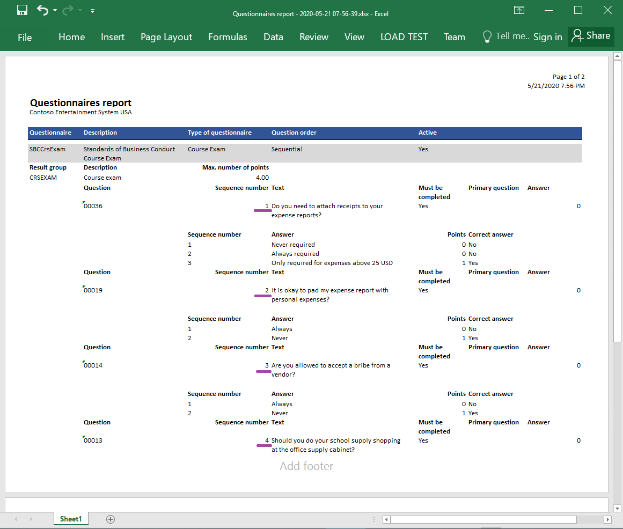Screen dimensions: 623x529
Task: Switch to the LOAD TEST ribbon tab
Action: 404,36
